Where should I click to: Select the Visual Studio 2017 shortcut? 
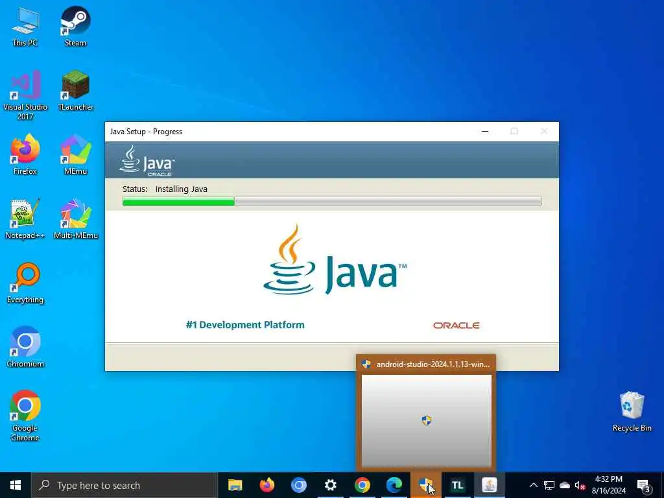pos(25,96)
